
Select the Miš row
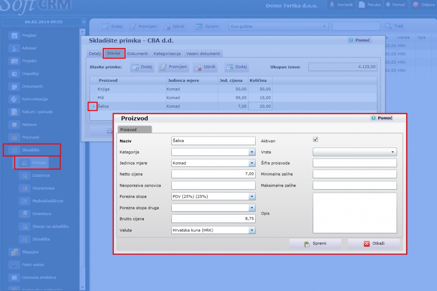click(x=233, y=97)
